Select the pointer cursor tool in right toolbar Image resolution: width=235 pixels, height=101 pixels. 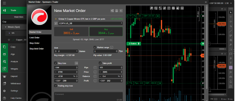231,12
